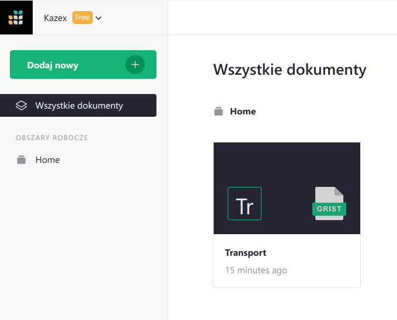Open the Kazex organization dropdown chevron

(x=99, y=18)
